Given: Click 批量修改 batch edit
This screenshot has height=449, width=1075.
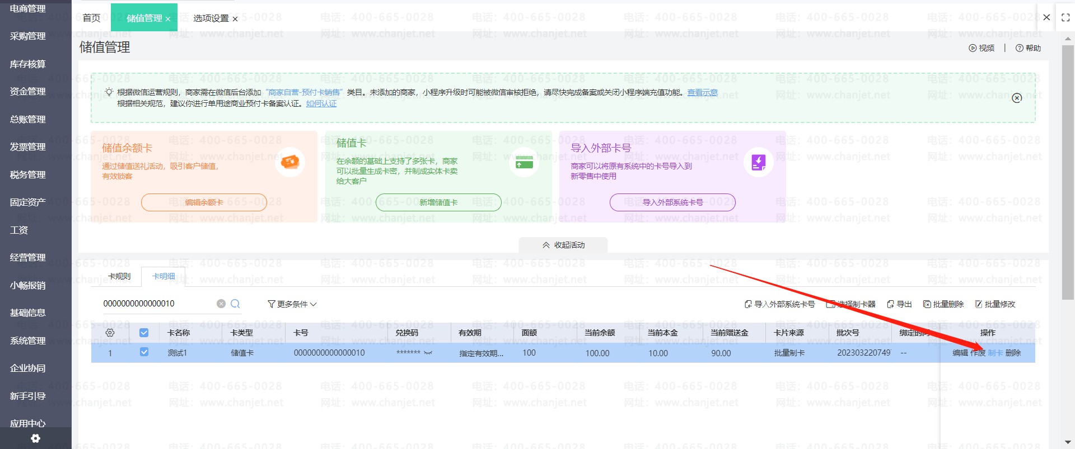Looking at the screenshot, I should point(995,304).
